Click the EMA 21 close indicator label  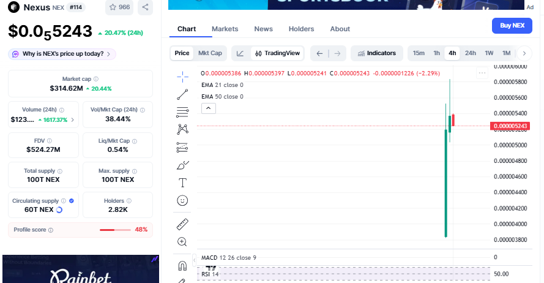coord(222,85)
